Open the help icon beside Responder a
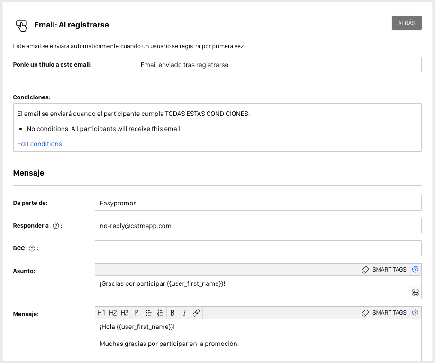 pos(56,226)
